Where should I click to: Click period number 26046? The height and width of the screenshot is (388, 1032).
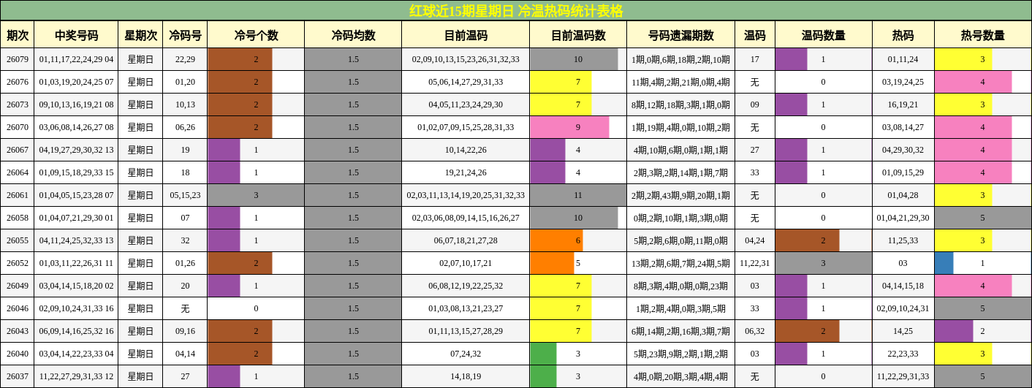click(18, 308)
